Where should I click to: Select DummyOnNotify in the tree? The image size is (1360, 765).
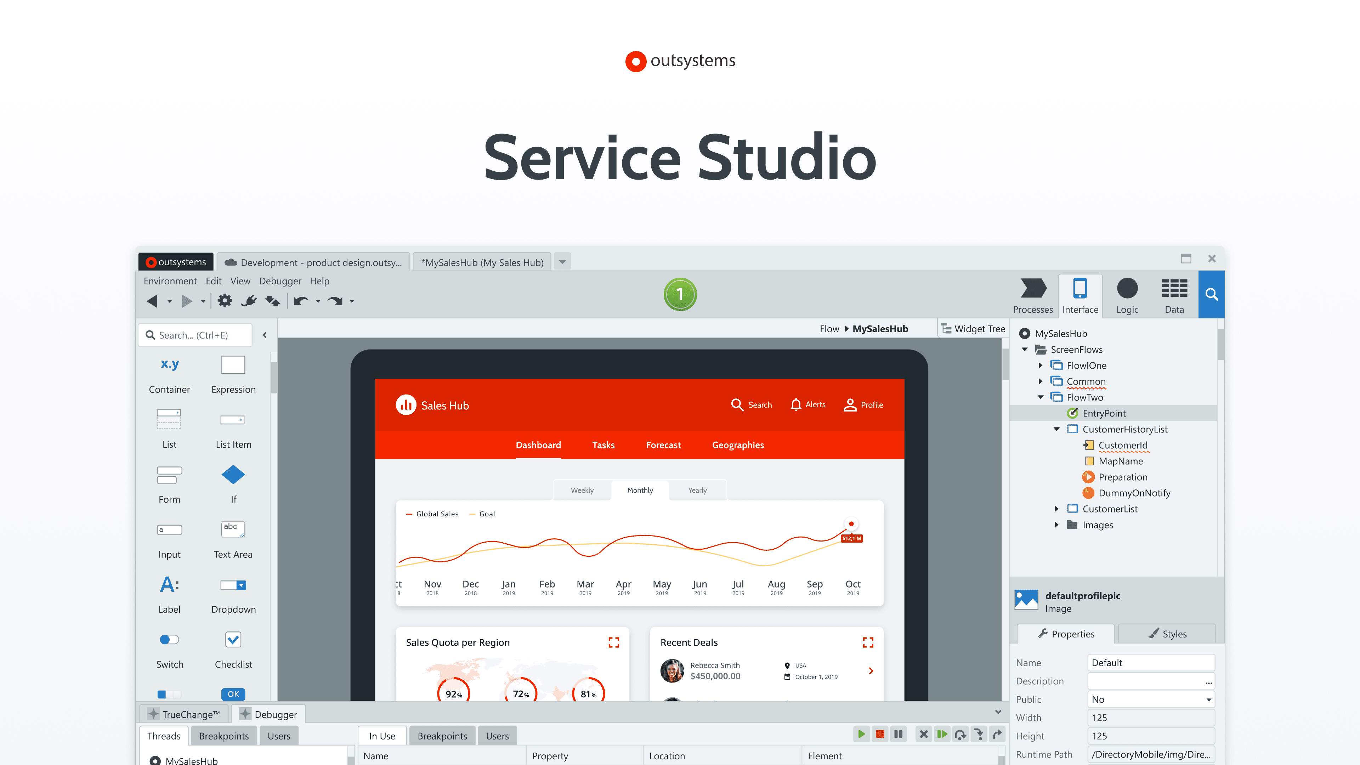(x=1127, y=493)
